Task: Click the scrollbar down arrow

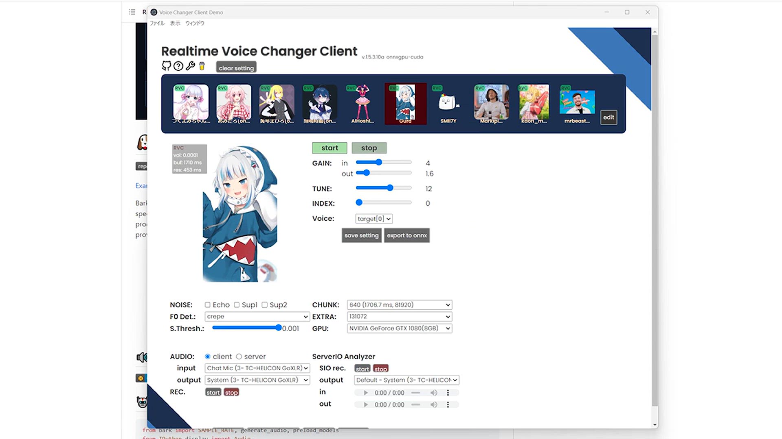Action: coord(655,424)
